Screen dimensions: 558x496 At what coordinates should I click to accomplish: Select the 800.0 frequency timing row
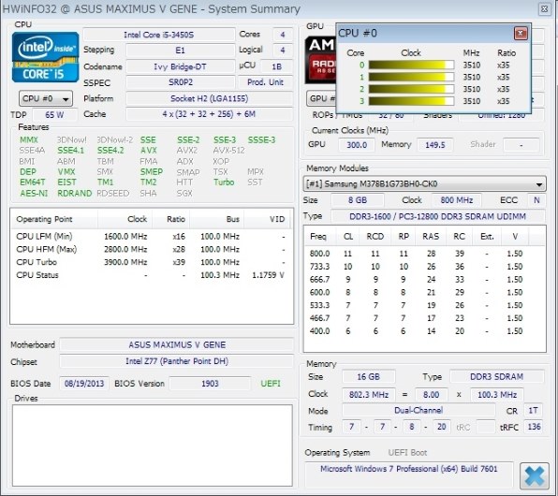[424, 254]
